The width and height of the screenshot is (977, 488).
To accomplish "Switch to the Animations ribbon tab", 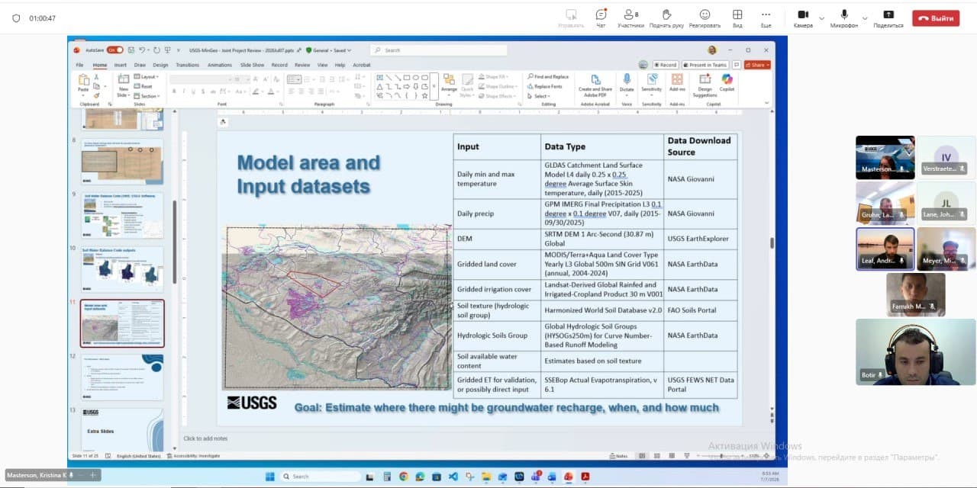I will click(220, 65).
